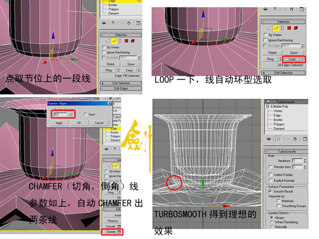Select Vertex sub-object icon in 24 Edges Selected panel
The height and width of the screenshot is (239, 319).
(269, 28)
